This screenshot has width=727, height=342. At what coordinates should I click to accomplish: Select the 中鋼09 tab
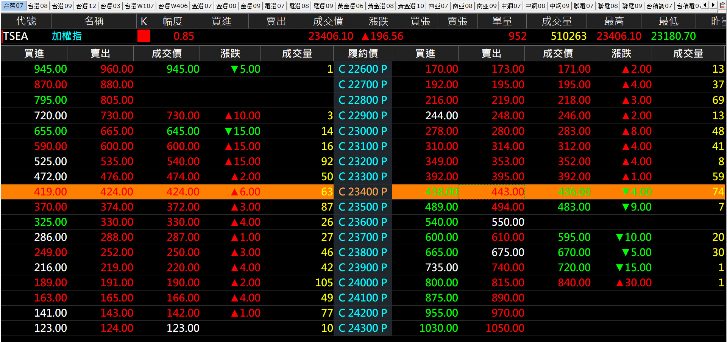[x=559, y=6]
